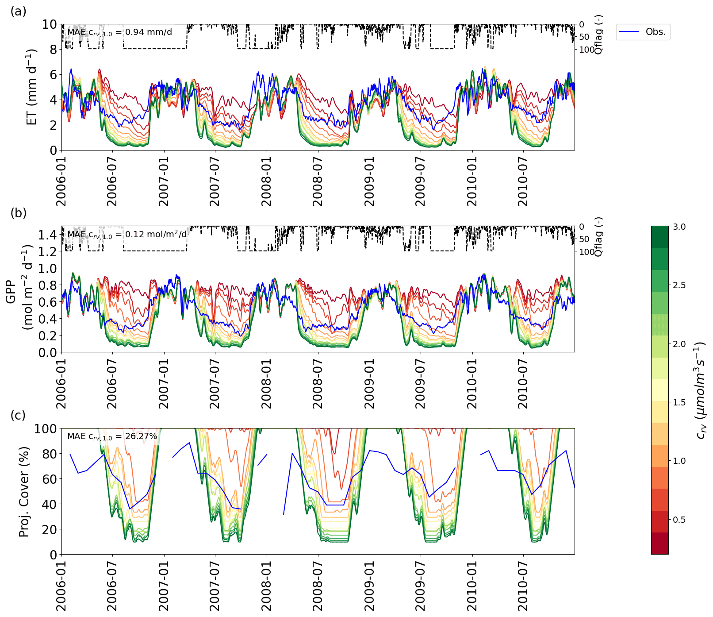Image resolution: width=713 pixels, height=617 pixels.
Task: Click the Proj. Cover MAE 26.27% annotation
Action: tap(112, 436)
